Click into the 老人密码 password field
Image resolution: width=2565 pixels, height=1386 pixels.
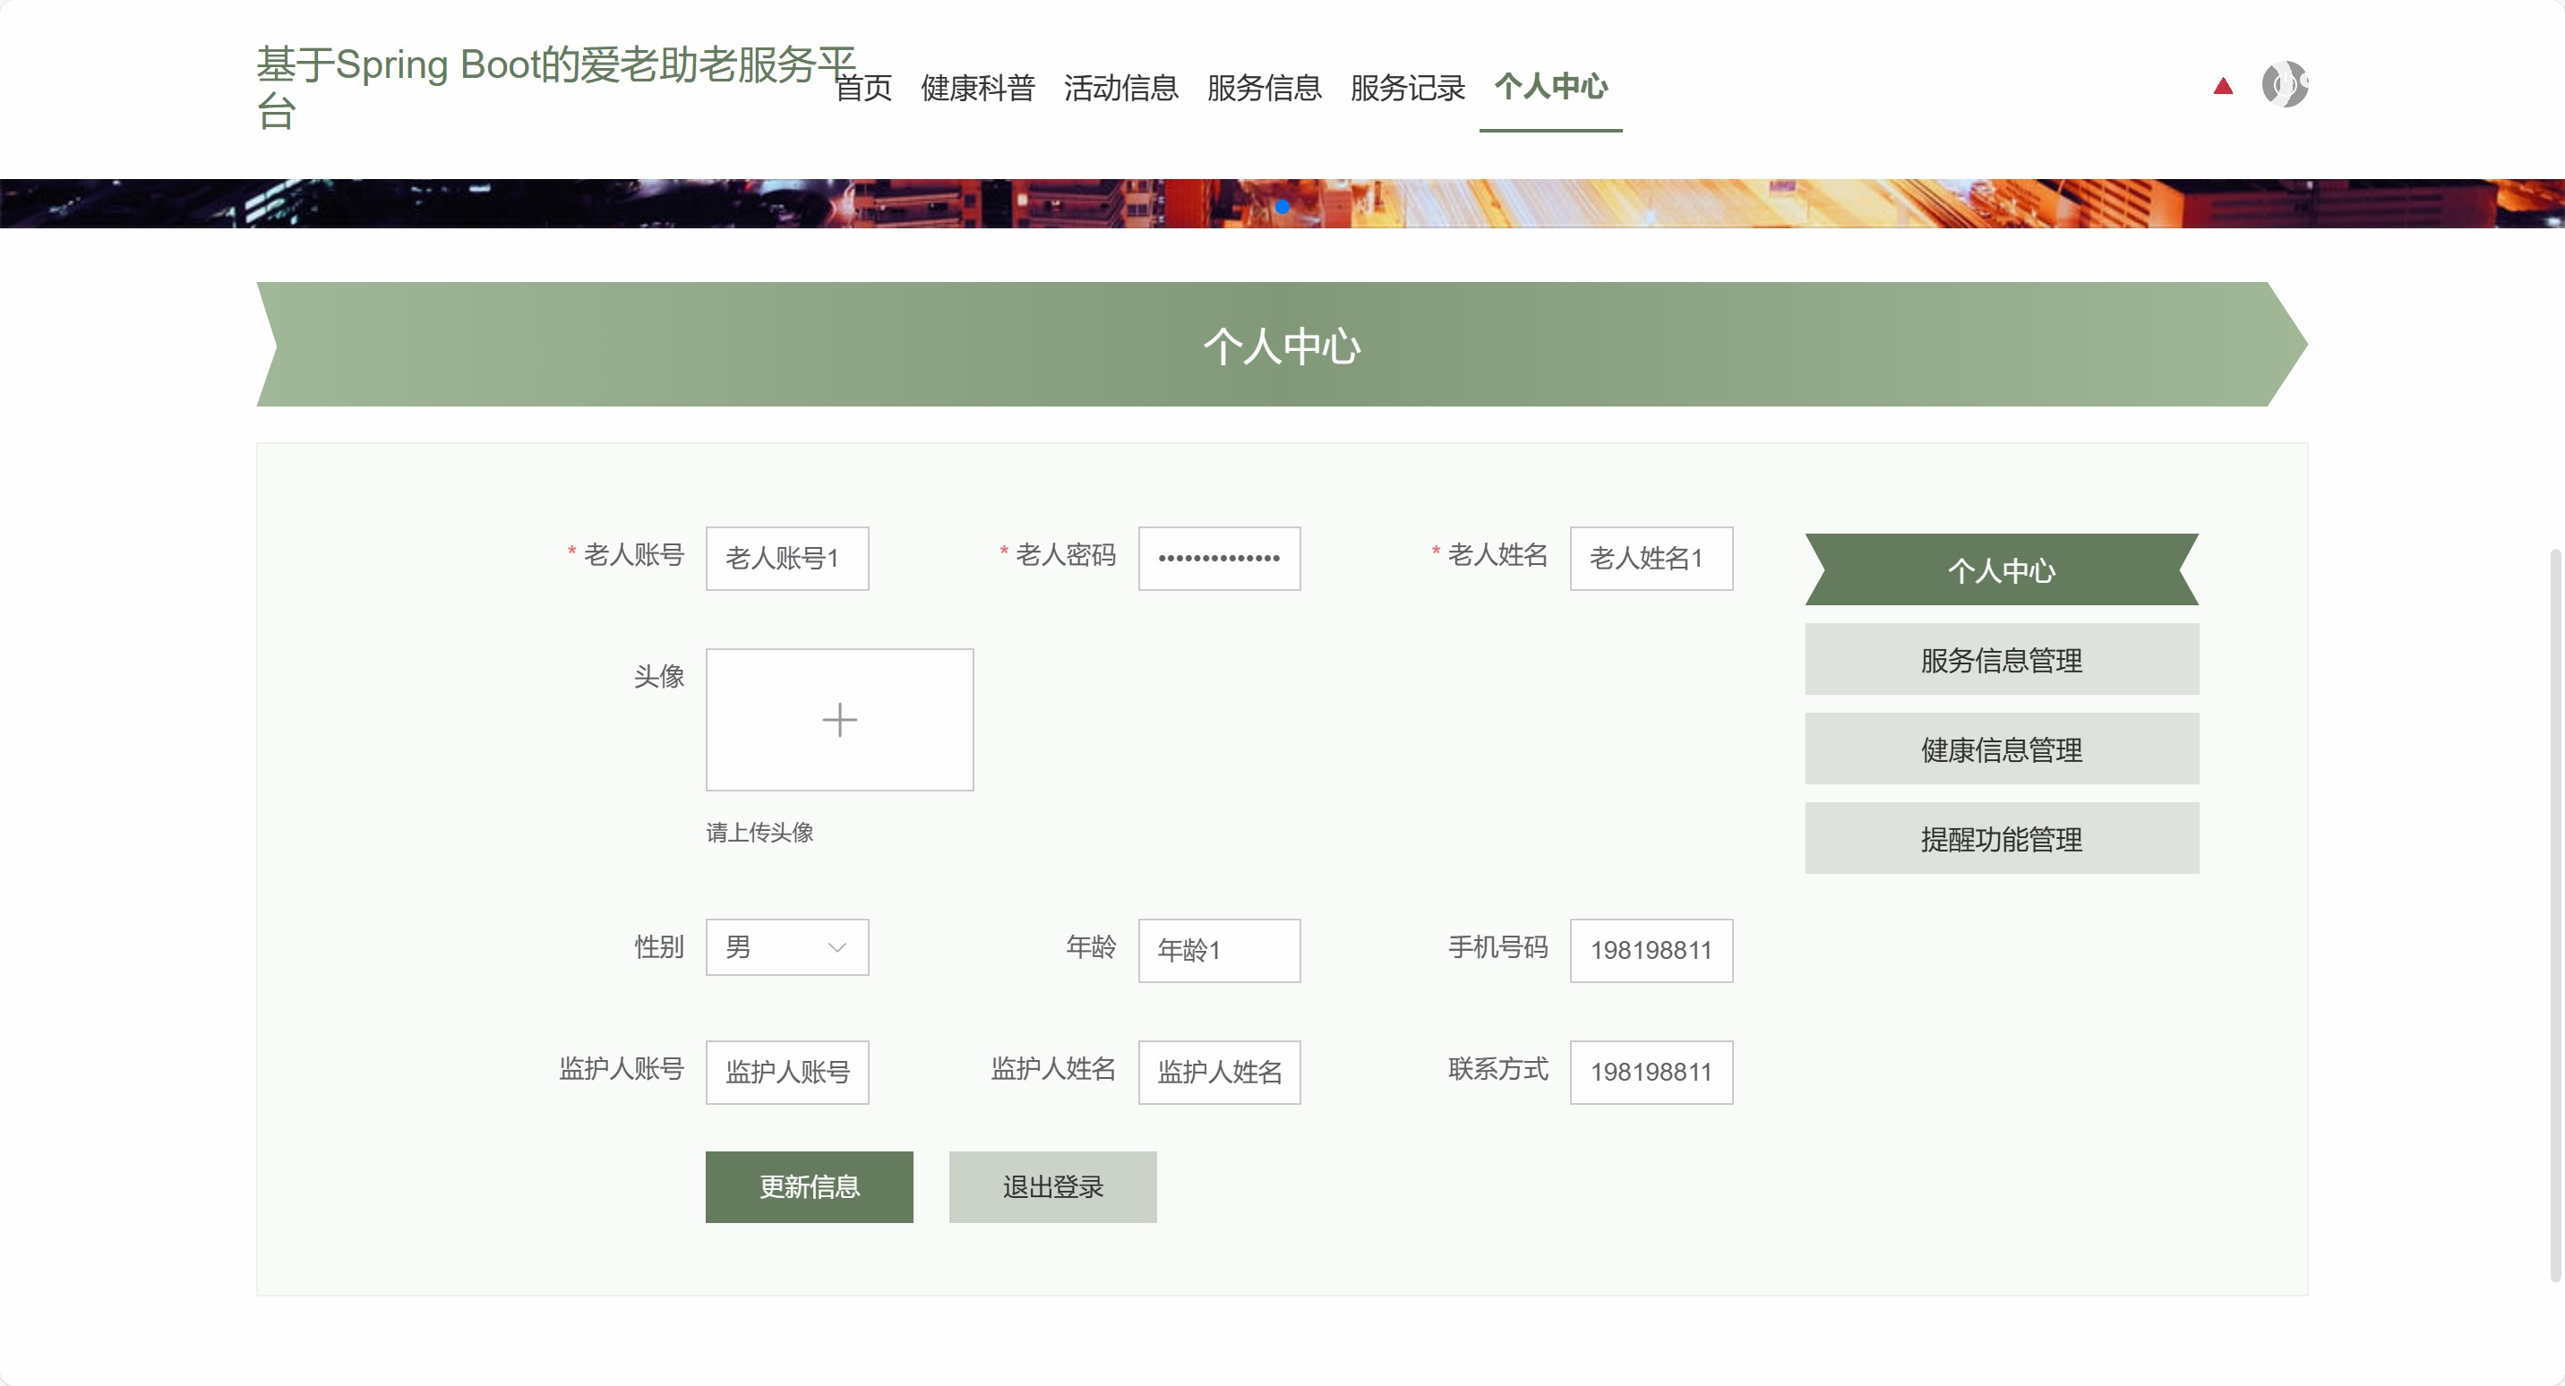pyautogui.click(x=1219, y=558)
